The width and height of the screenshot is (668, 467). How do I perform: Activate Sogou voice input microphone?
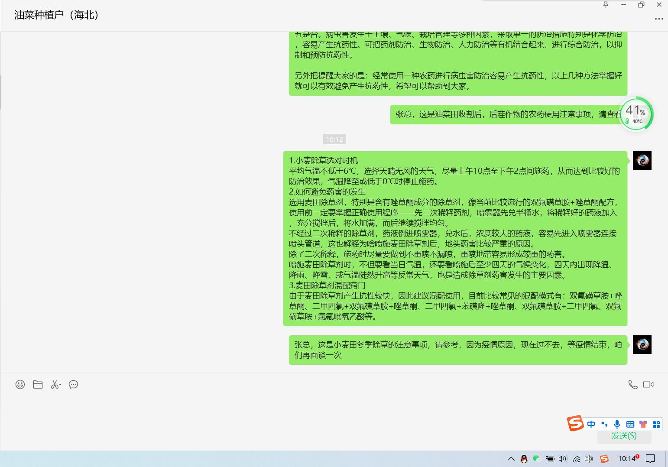pyautogui.click(x=617, y=424)
